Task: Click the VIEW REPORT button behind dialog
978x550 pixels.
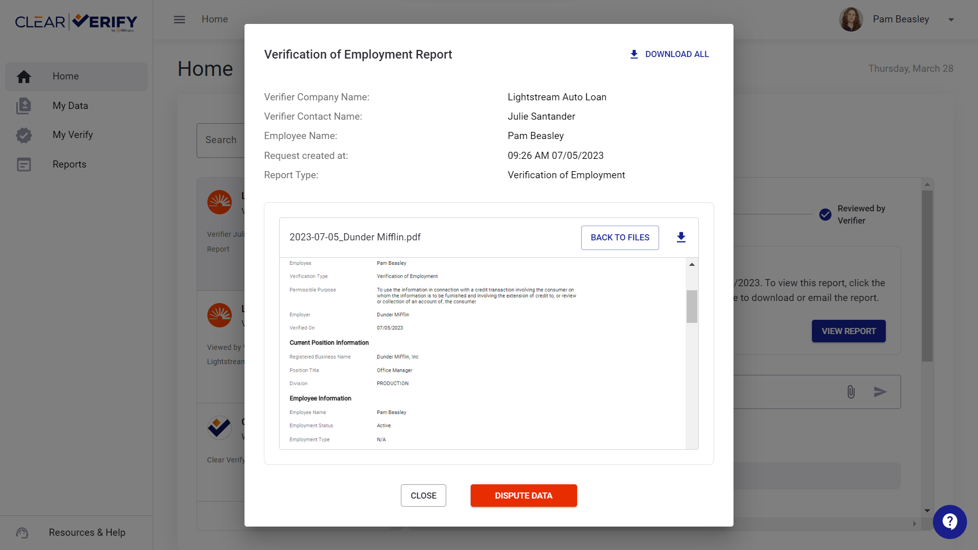Action: coord(849,331)
